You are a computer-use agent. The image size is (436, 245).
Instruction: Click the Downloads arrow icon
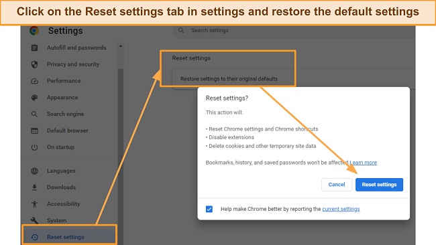34,187
